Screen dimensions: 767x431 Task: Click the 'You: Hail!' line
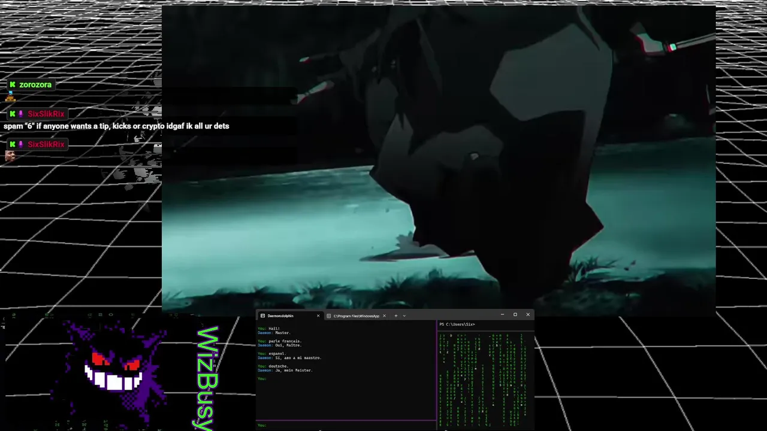click(268, 329)
